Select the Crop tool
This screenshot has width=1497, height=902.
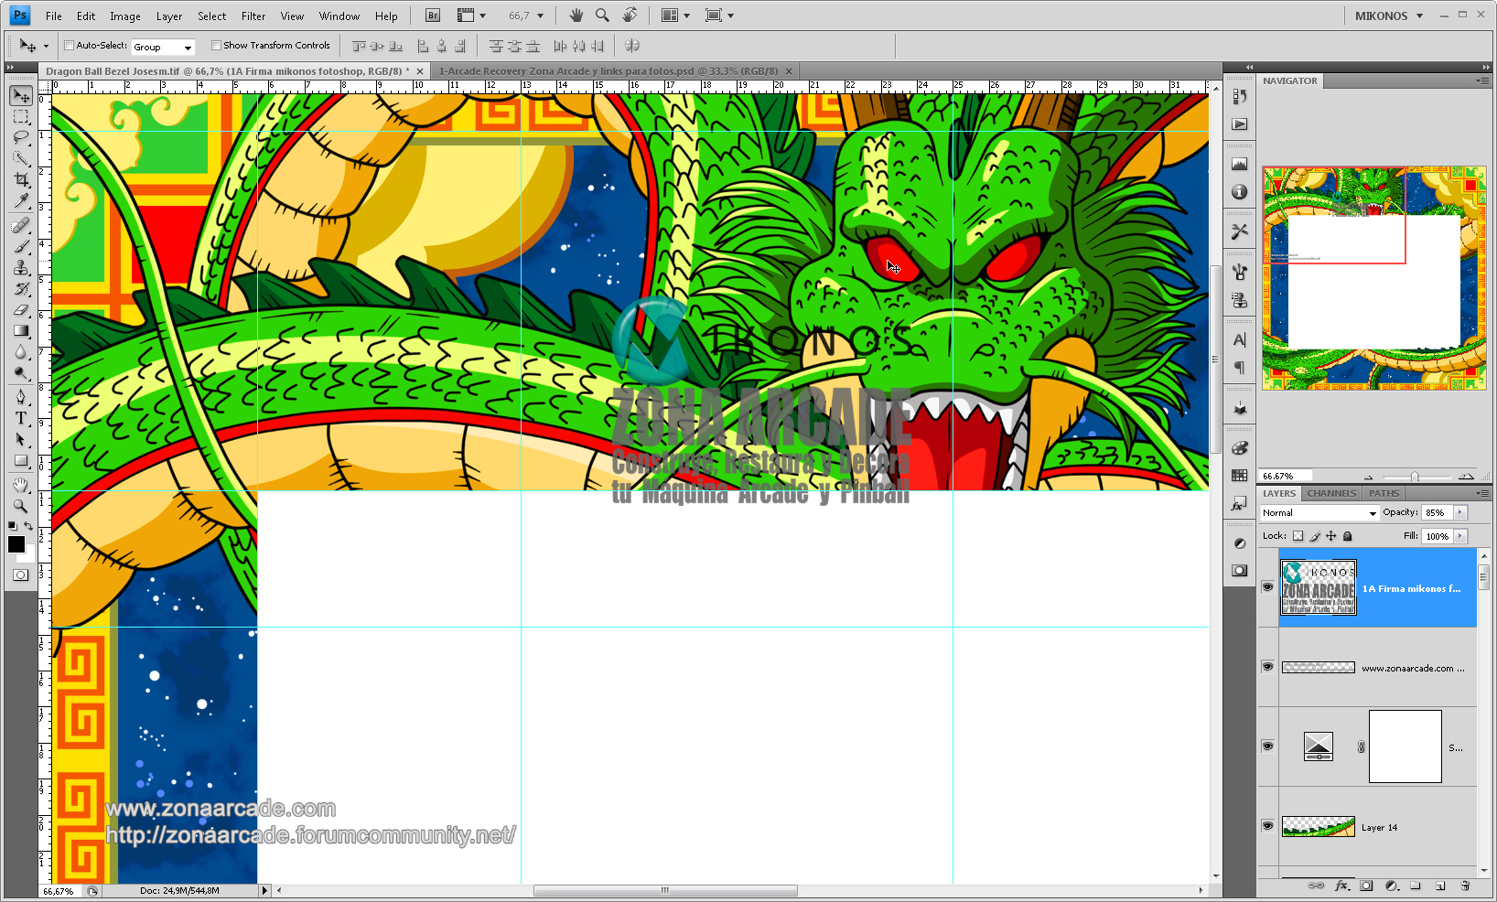[x=21, y=179]
